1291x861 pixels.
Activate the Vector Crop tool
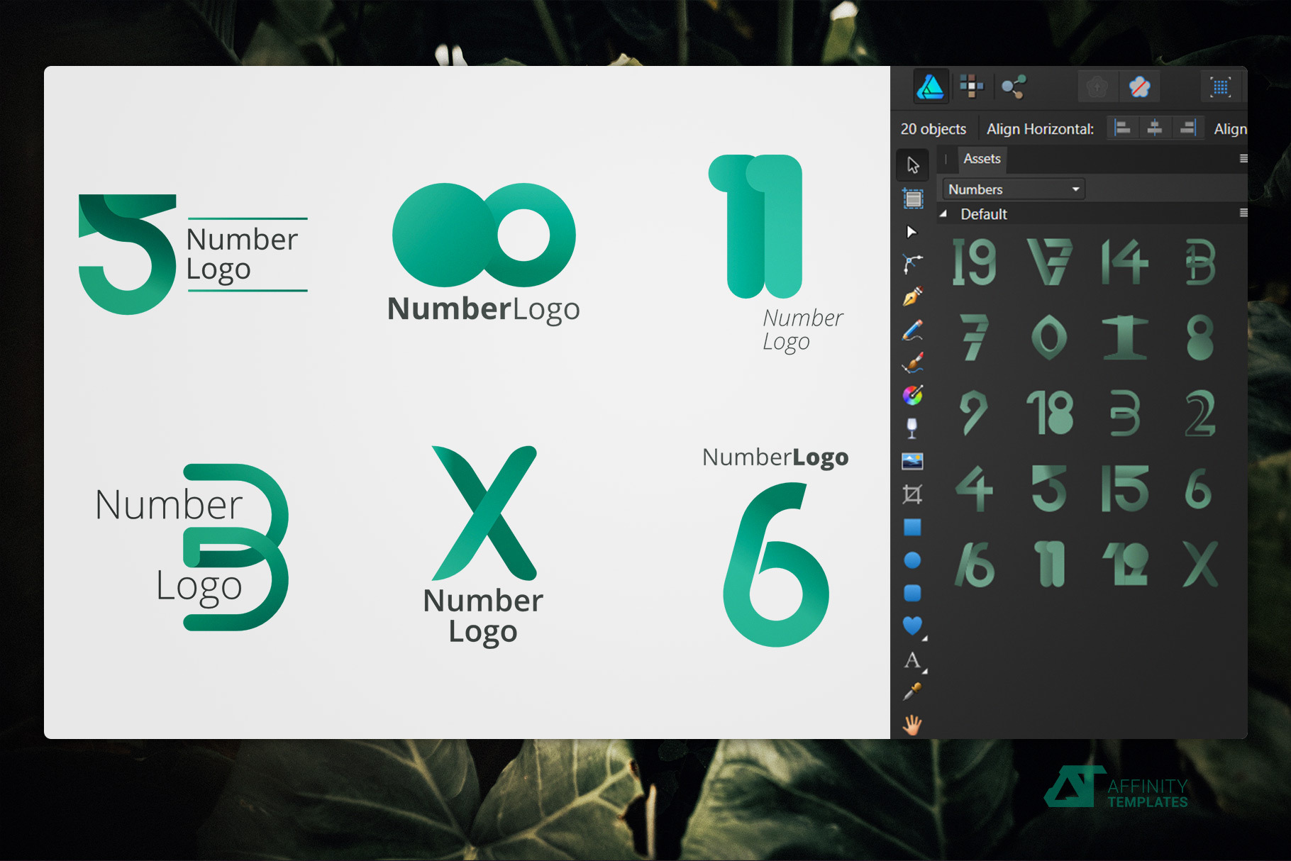(x=914, y=494)
